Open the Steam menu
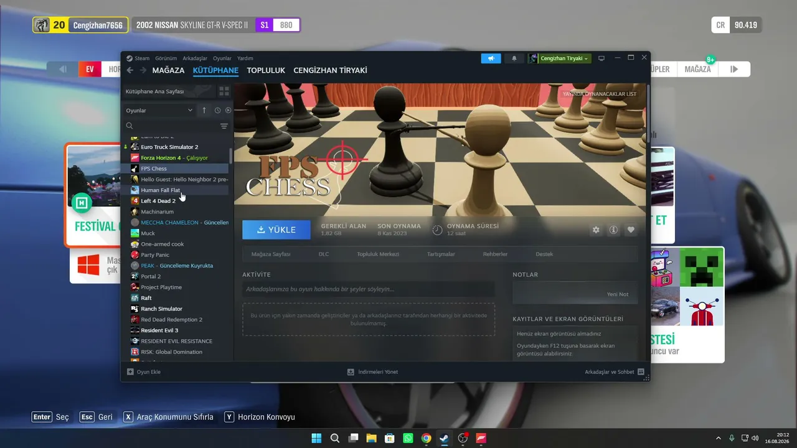 142,58
